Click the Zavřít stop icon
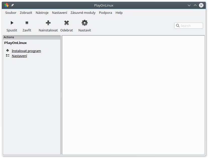Image resolution: width=209 pixels, height=159 pixels. click(x=27, y=23)
